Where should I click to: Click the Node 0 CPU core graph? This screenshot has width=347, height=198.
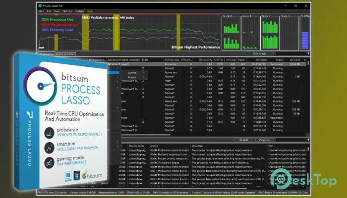tap(231, 33)
